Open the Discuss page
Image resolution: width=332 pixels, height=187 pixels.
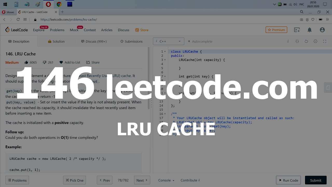coord(123,30)
